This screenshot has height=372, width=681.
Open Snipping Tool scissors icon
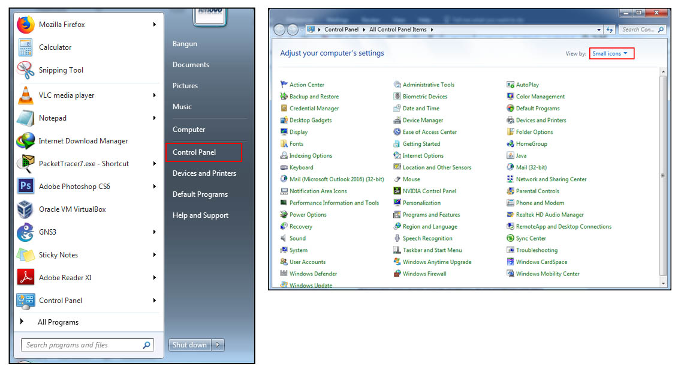click(26, 70)
